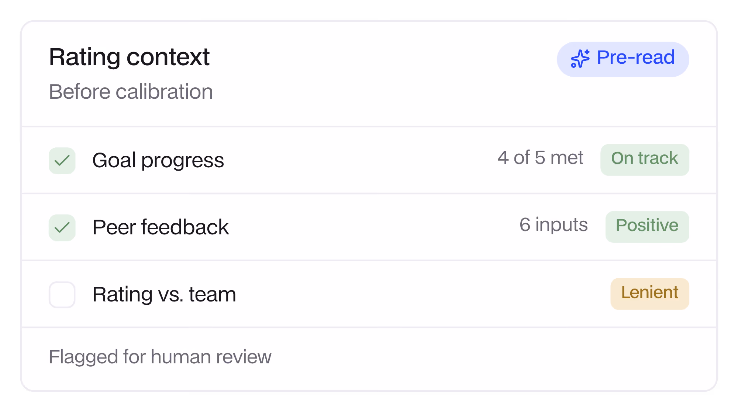The image size is (738, 412).
Task: Click the Before calibration subtitle
Action: point(131,91)
